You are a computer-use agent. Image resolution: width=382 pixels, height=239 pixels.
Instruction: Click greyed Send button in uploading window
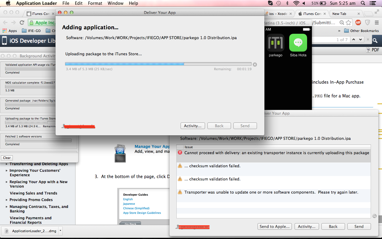(x=245, y=126)
